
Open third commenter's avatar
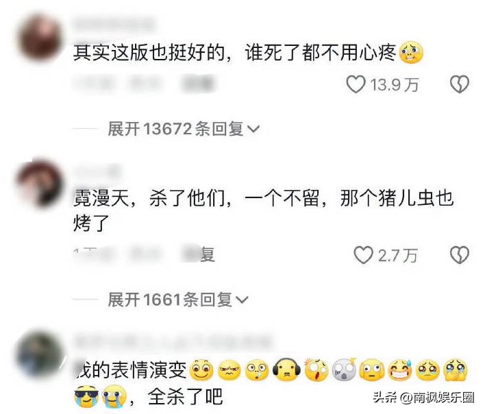tap(40, 355)
